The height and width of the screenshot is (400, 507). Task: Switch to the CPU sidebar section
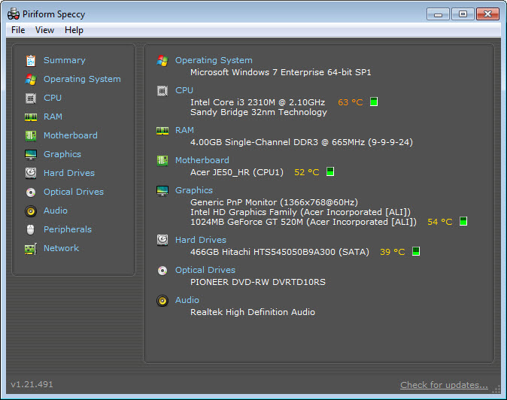pos(53,98)
